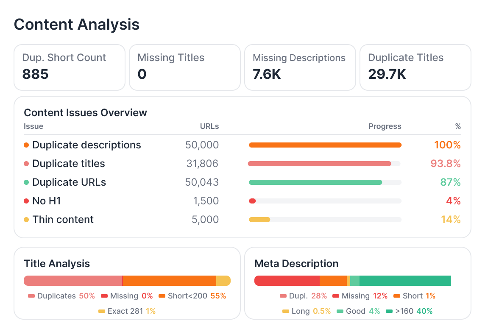Click the Meta Description heading
The width and height of the screenshot is (485, 329).
296,263
